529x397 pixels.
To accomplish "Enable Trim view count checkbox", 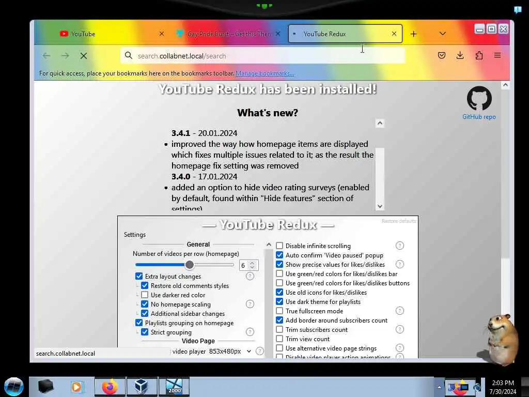I will pyautogui.click(x=279, y=339).
